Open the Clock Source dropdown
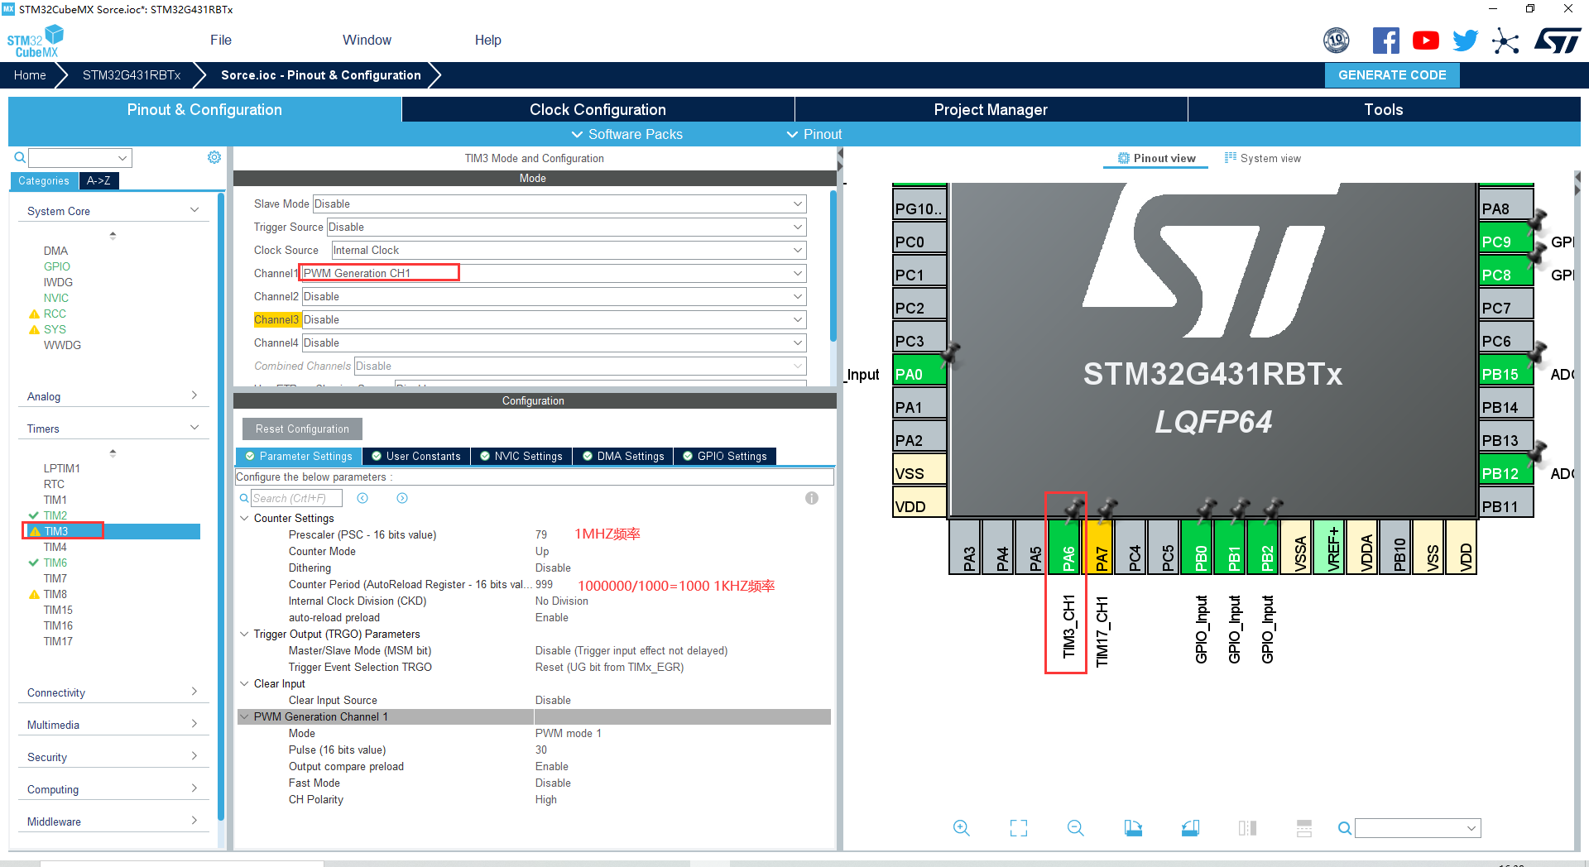Viewport: 1589px width, 867px height. tap(569, 251)
